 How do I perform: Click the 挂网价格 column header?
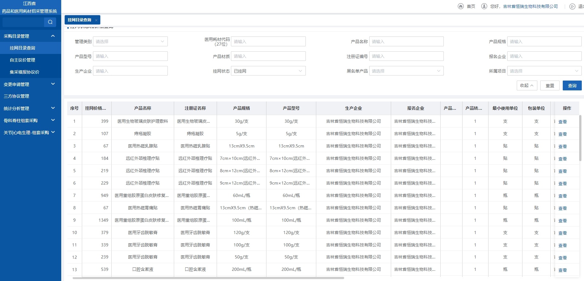[x=96, y=108]
